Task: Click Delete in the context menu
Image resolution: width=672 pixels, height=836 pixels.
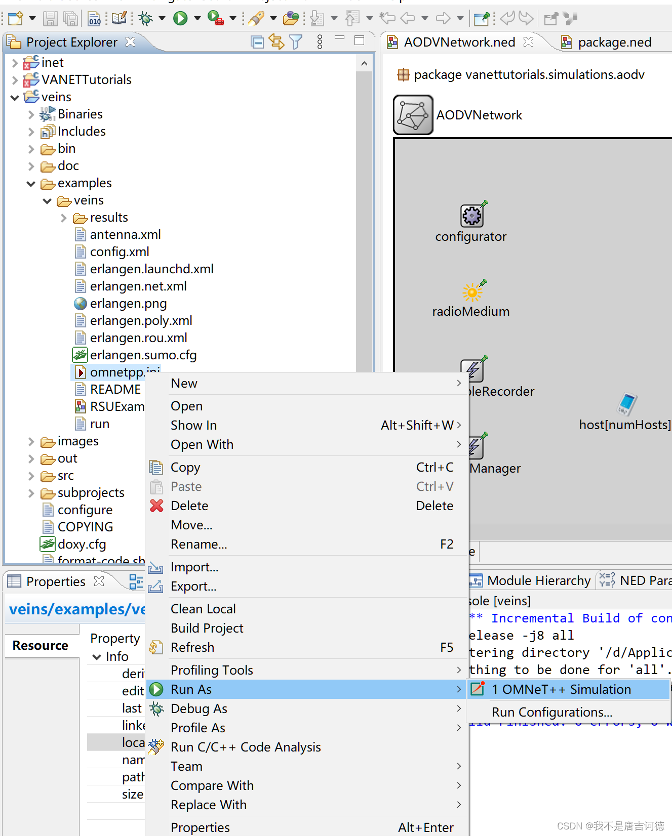Action: (307, 506)
